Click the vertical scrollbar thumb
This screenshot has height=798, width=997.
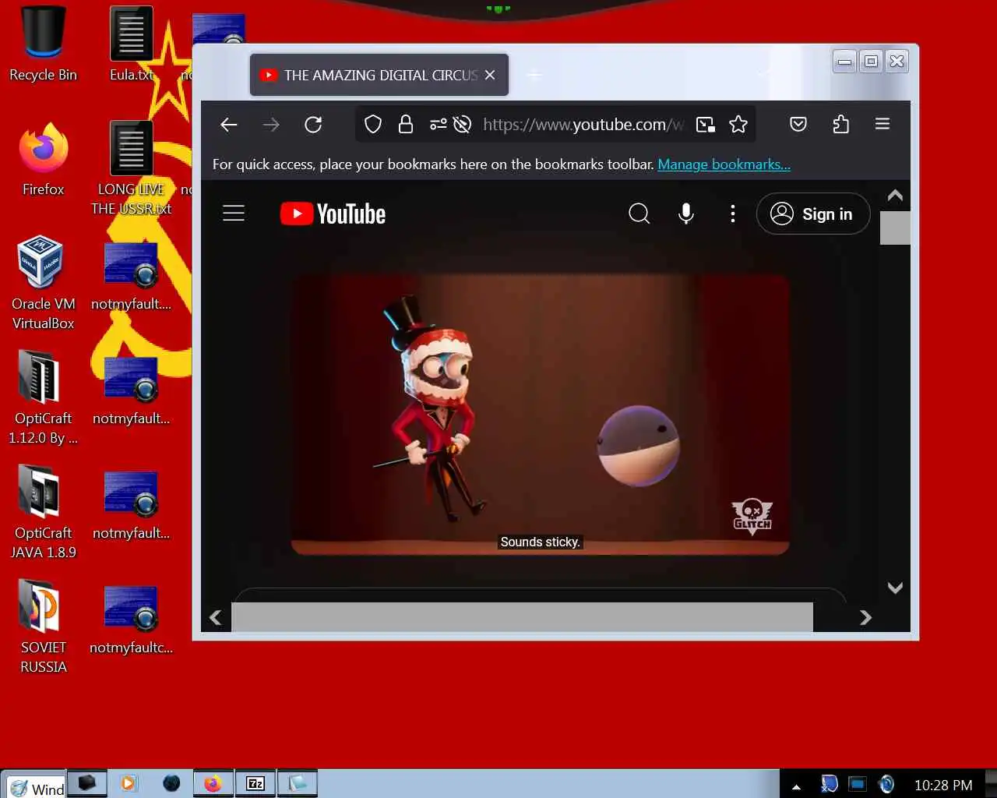pyautogui.click(x=895, y=228)
